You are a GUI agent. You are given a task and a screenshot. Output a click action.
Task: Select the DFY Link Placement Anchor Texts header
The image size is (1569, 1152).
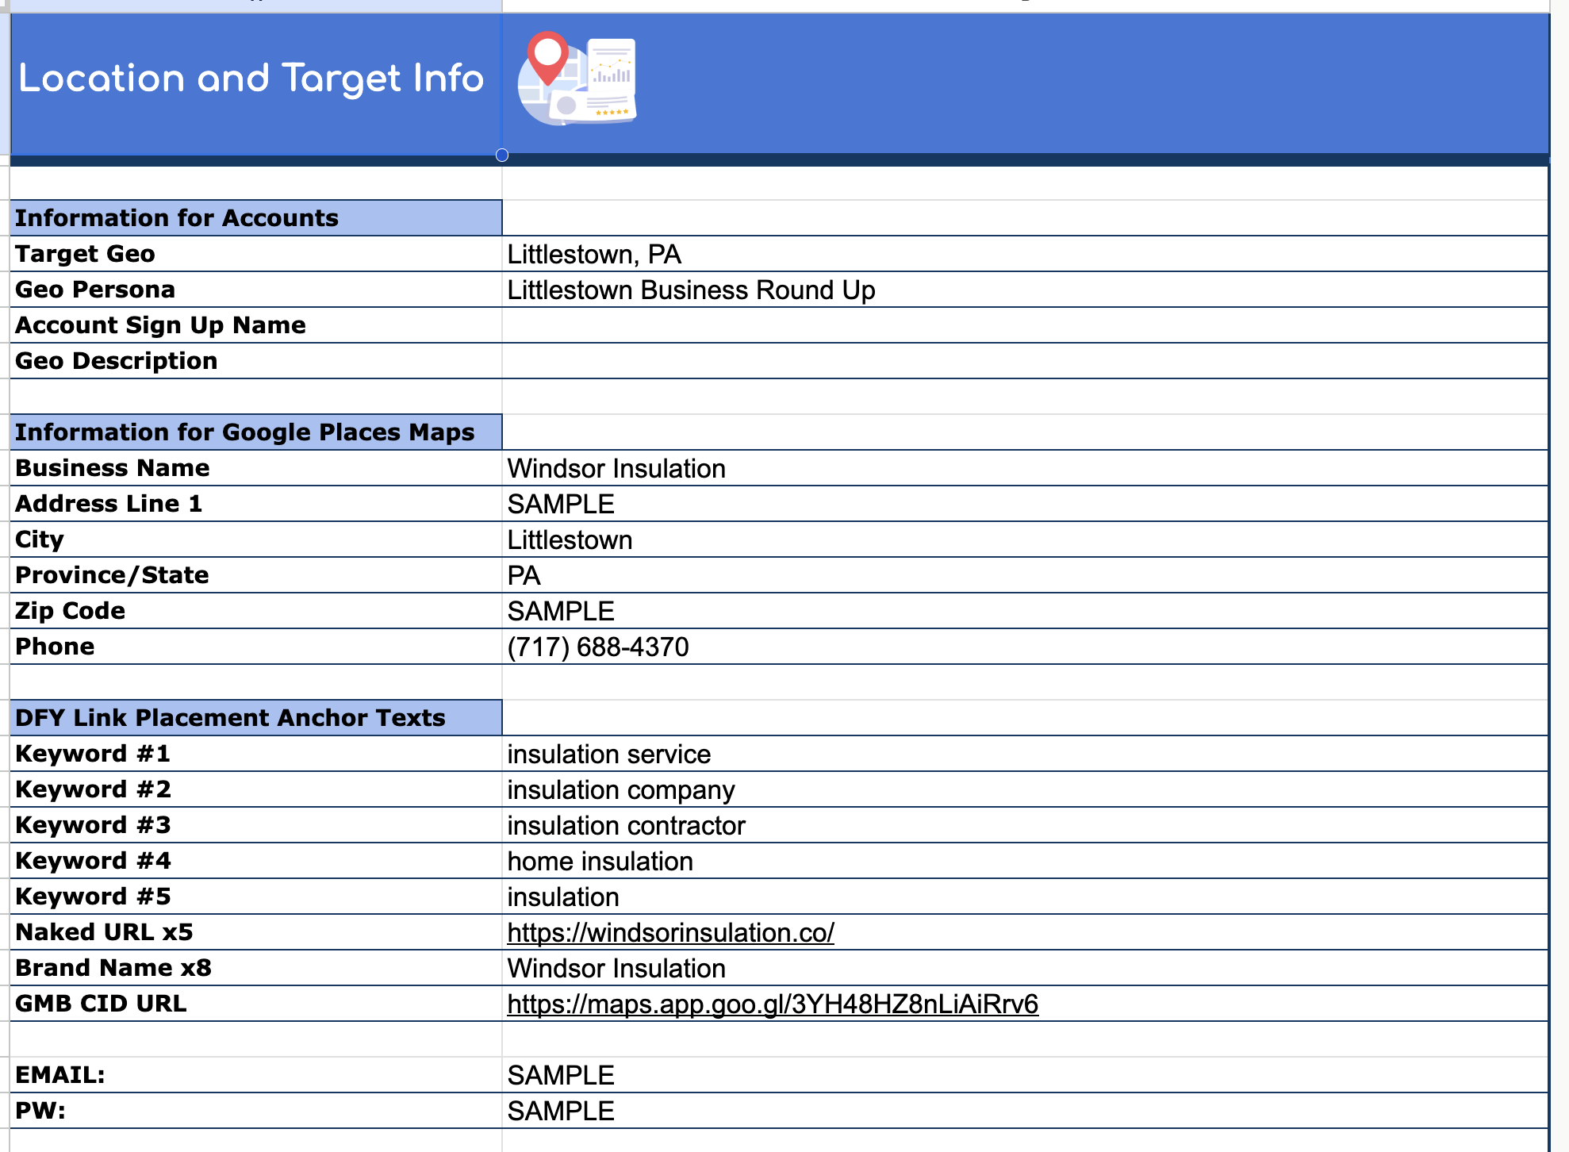click(255, 718)
